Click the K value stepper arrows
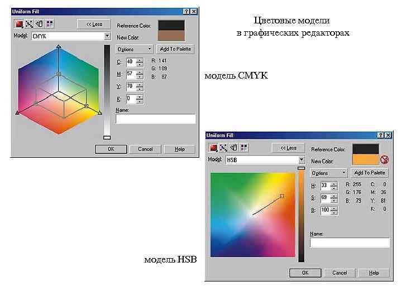 pyautogui.click(x=140, y=99)
